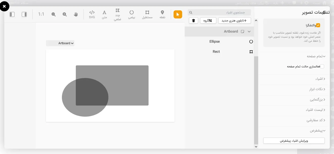
Task: Pick the rectangle (مستطیل) drawing tool
Action: [147, 14]
